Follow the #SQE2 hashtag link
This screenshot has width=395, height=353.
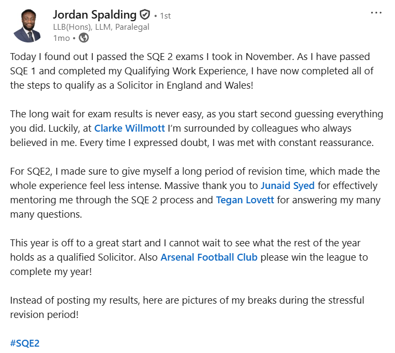(25, 343)
